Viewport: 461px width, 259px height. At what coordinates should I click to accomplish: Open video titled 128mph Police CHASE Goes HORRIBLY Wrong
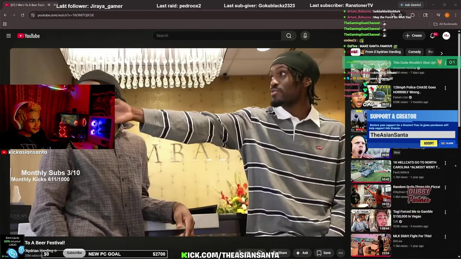pos(414,90)
